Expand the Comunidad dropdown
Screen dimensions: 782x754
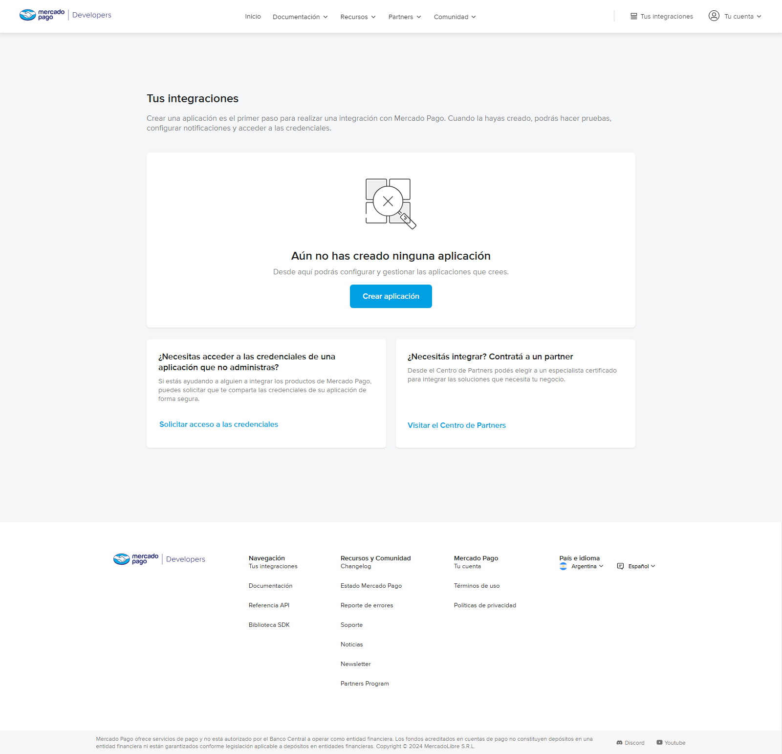[455, 17]
